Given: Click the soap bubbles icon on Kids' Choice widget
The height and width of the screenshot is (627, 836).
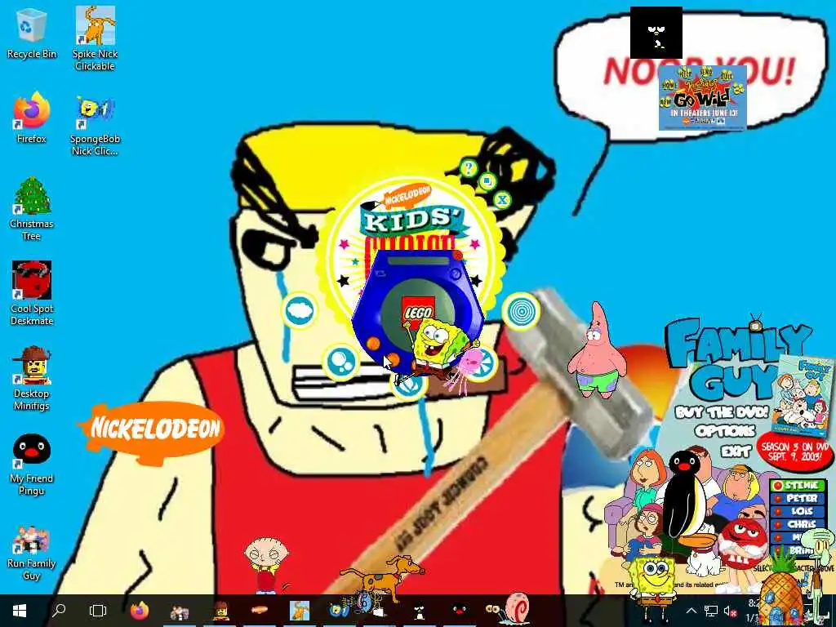Looking at the screenshot, I should pos(341,362).
